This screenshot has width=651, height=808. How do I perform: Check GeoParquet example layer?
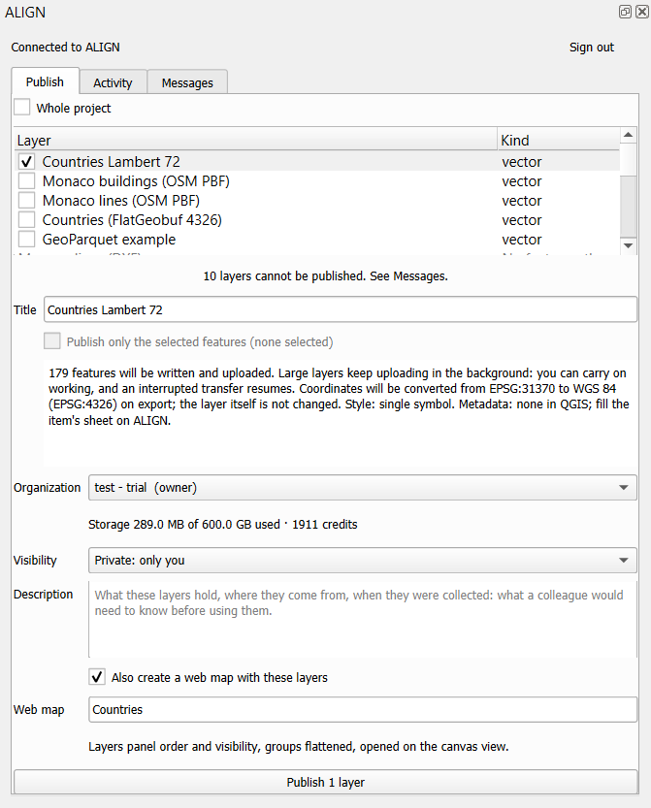coord(27,240)
